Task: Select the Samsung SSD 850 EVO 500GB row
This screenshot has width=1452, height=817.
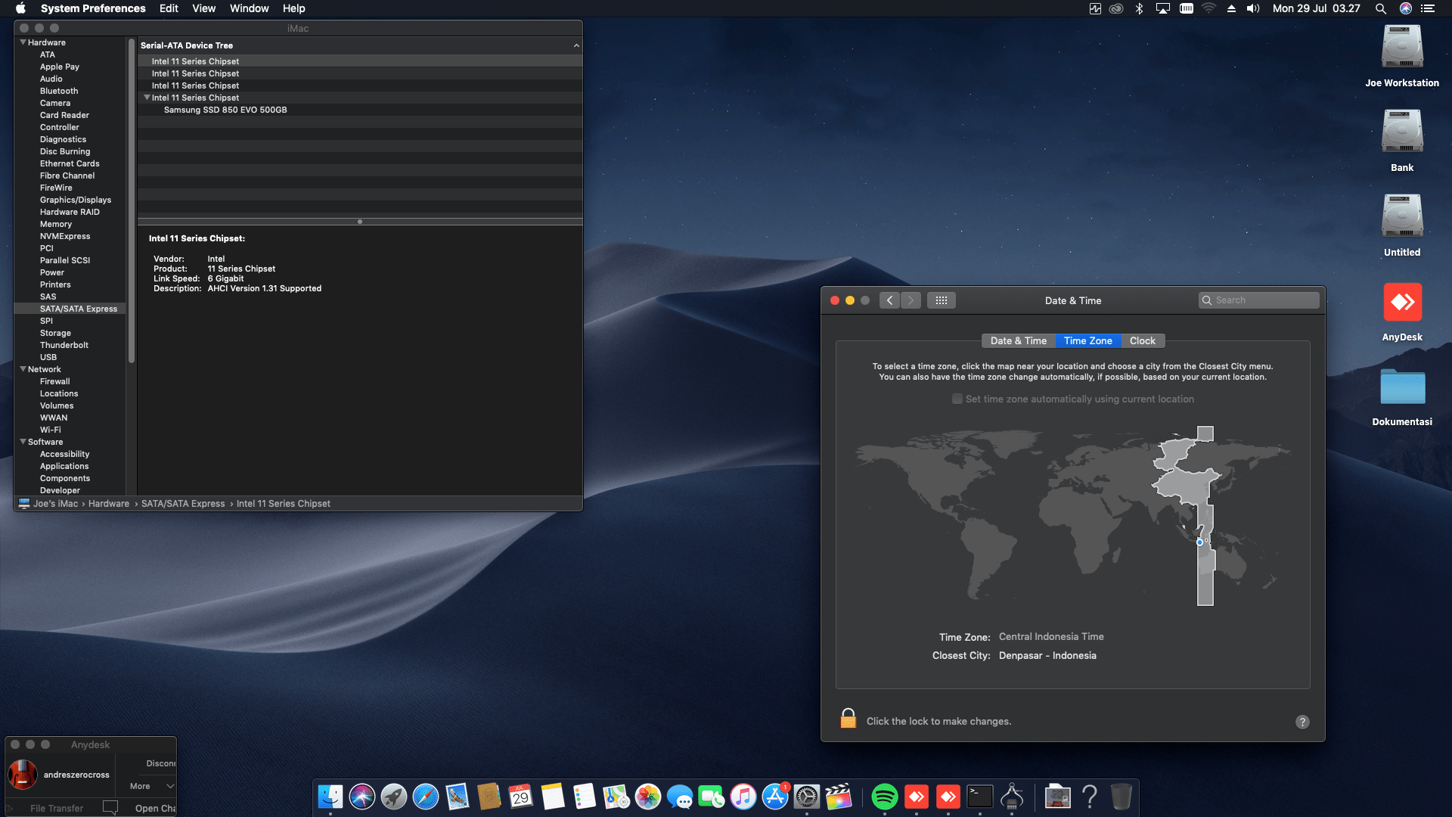Action: pyautogui.click(x=360, y=110)
